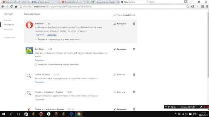Click the Поиск Яндекса magnifier logo
This screenshot has width=209, height=117.
[x=29, y=76]
